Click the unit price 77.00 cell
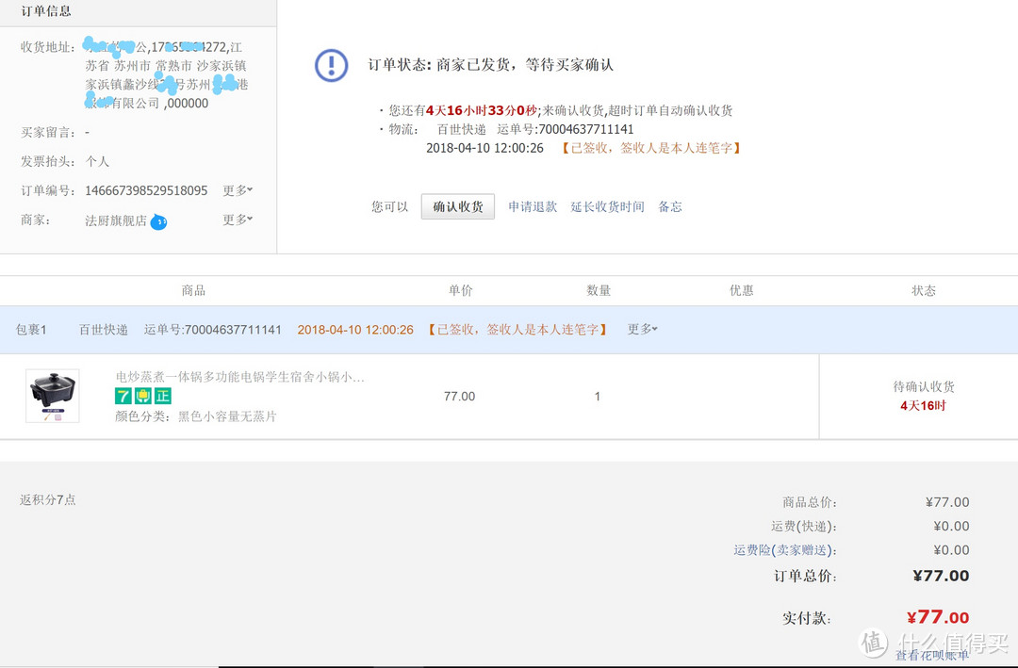Viewport: 1018px width, 668px height. [x=460, y=396]
